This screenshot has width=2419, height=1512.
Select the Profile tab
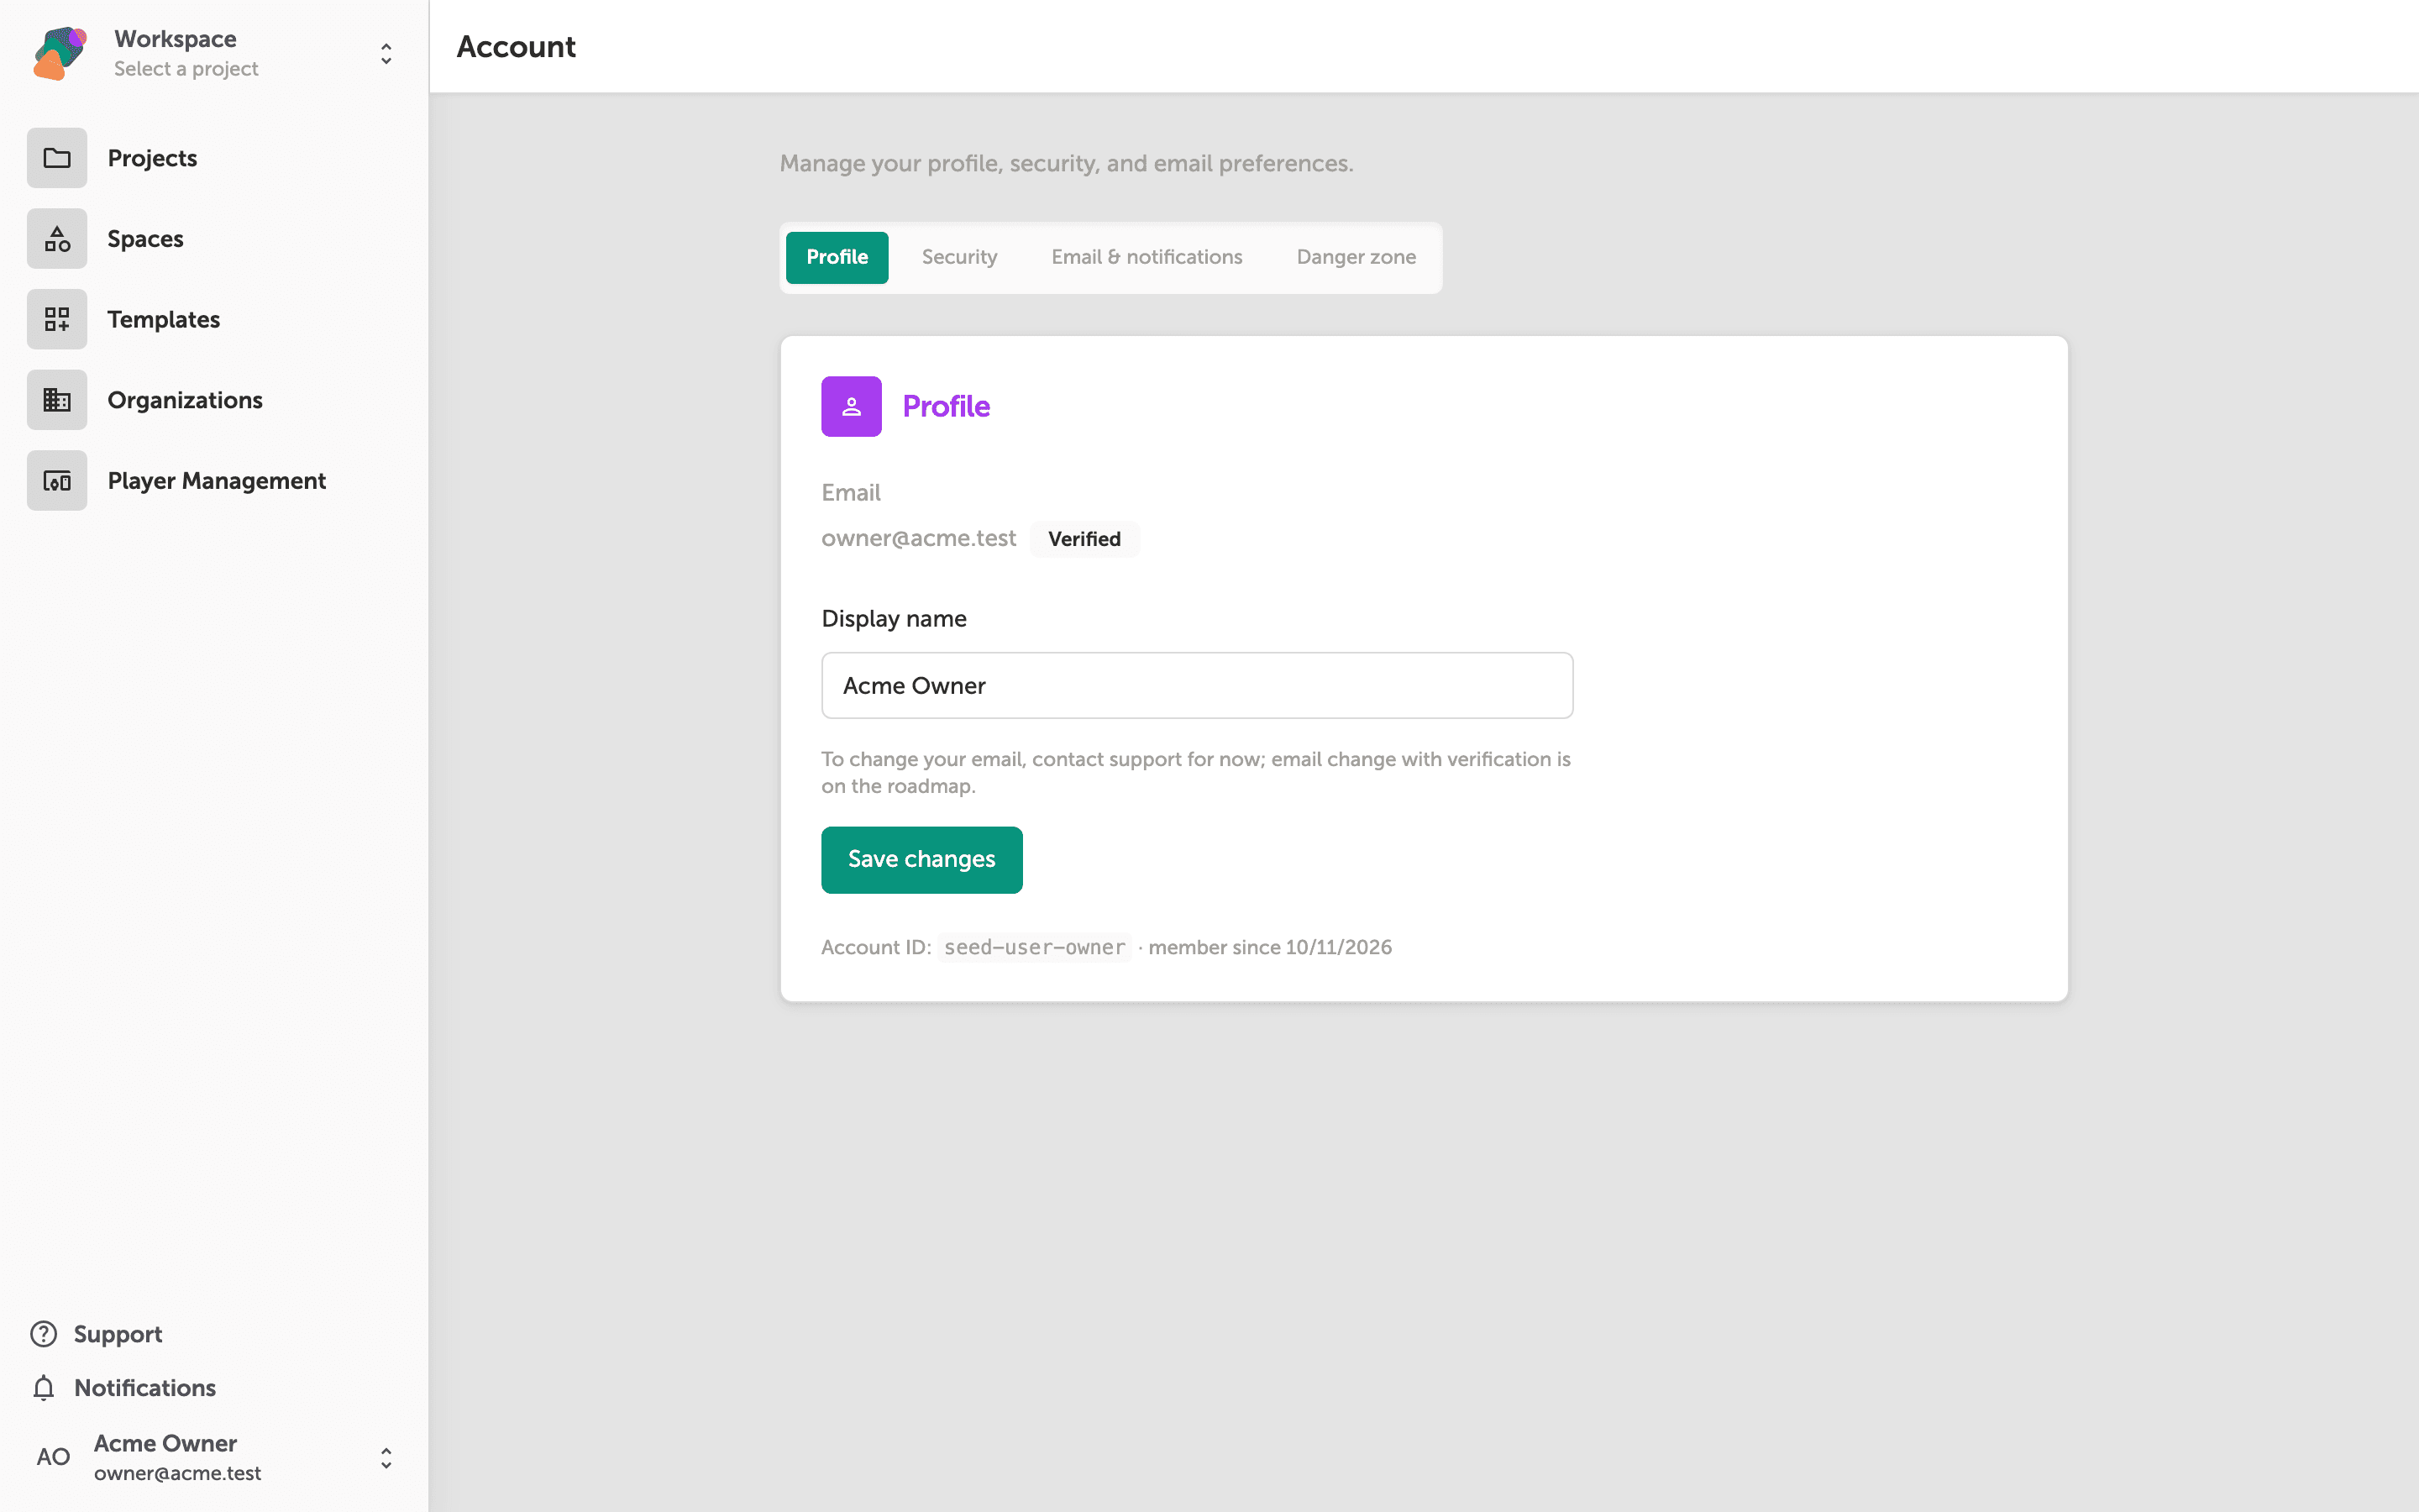click(837, 257)
